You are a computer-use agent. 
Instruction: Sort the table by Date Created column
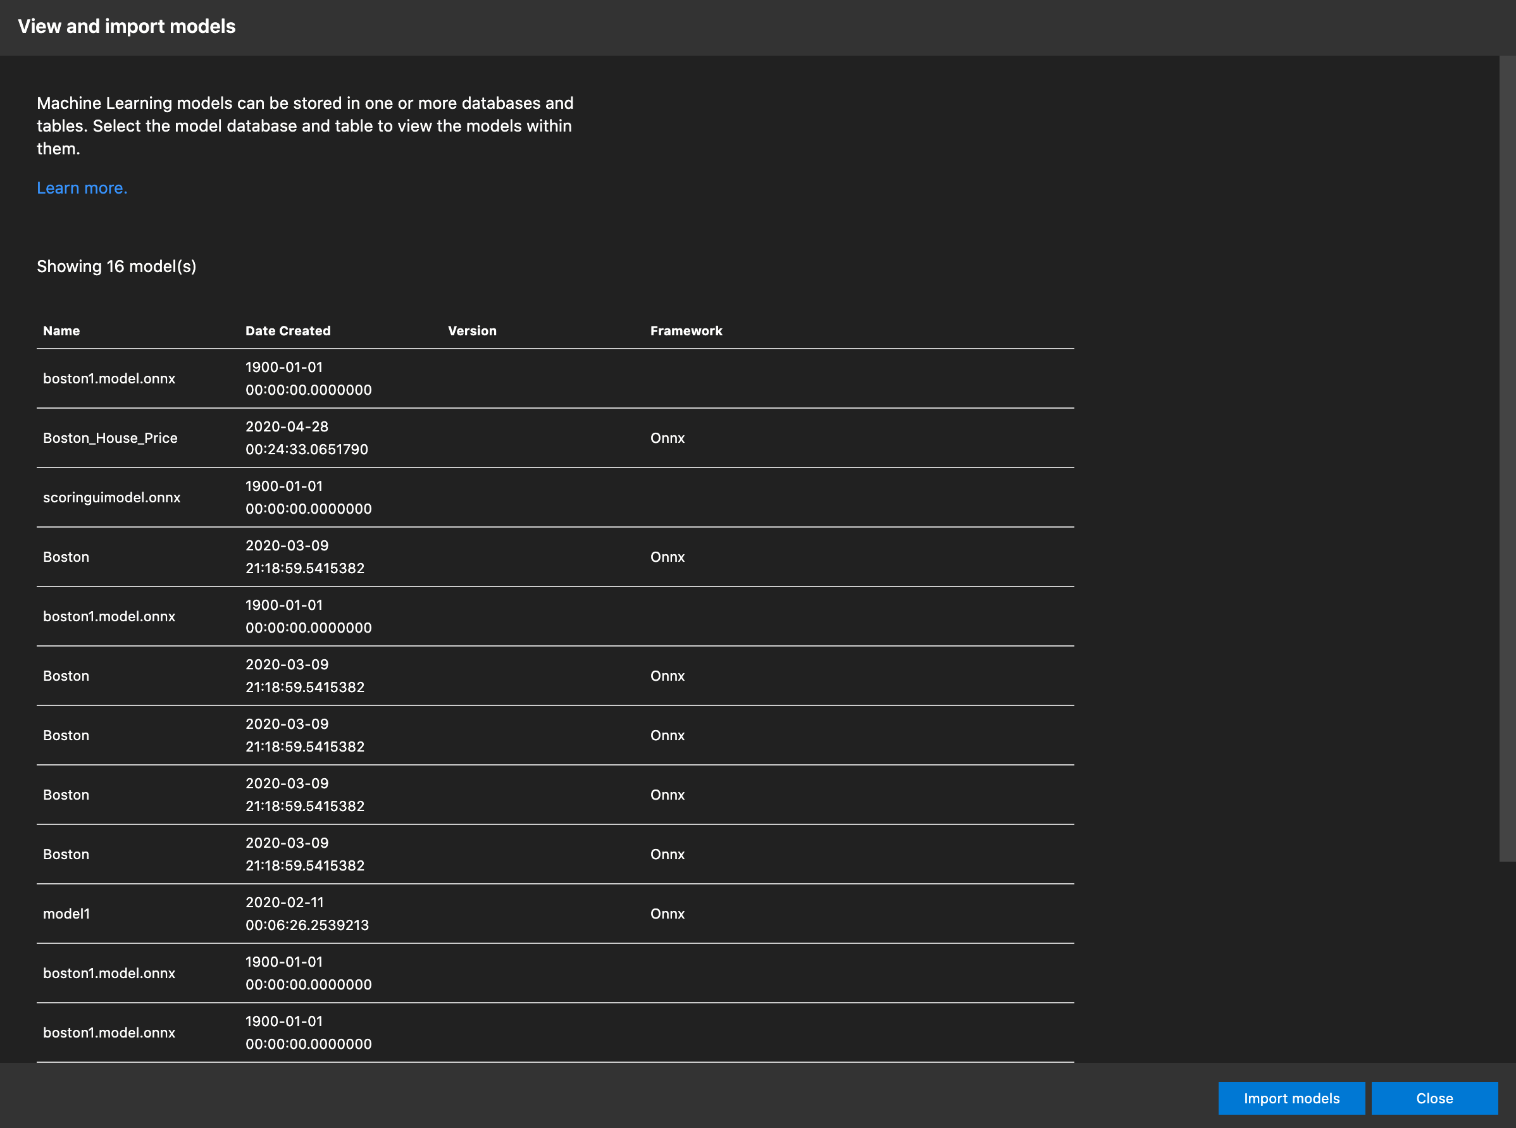coord(287,330)
